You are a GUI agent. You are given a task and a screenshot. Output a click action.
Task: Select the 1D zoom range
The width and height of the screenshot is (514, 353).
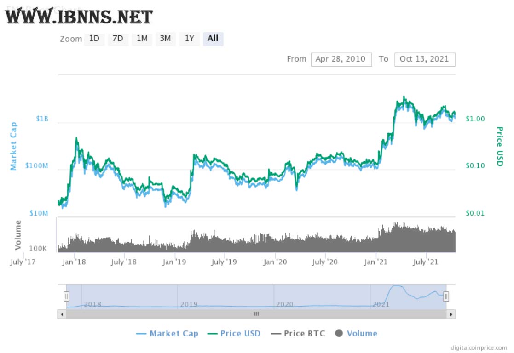pyautogui.click(x=94, y=39)
